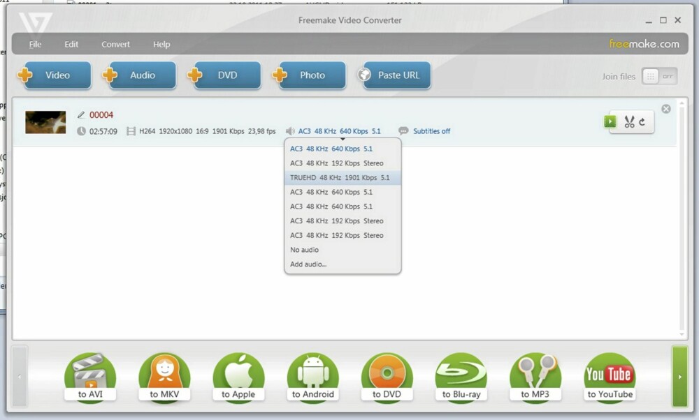Image resolution: width=699 pixels, height=420 pixels.
Task: Add photos with the Photo button
Action: 309,75
